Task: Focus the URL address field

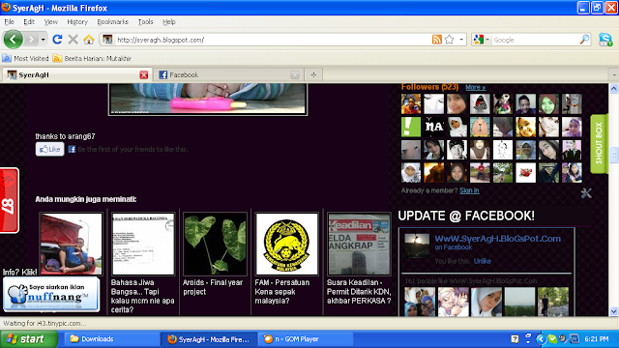Action: pyautogui.click(x=273, y=40)
